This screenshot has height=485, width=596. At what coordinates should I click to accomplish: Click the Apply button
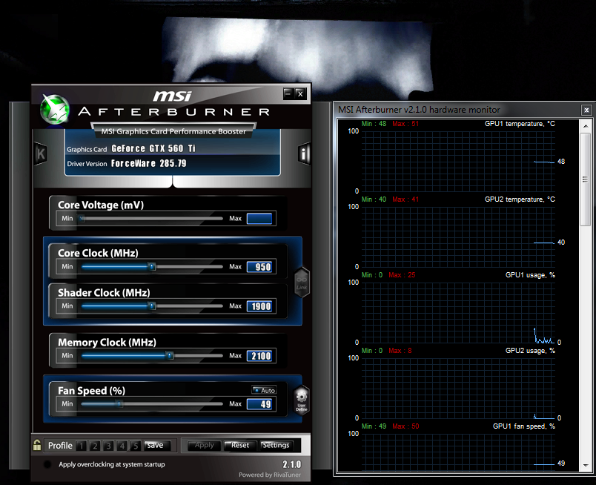[x=204, y=446]
